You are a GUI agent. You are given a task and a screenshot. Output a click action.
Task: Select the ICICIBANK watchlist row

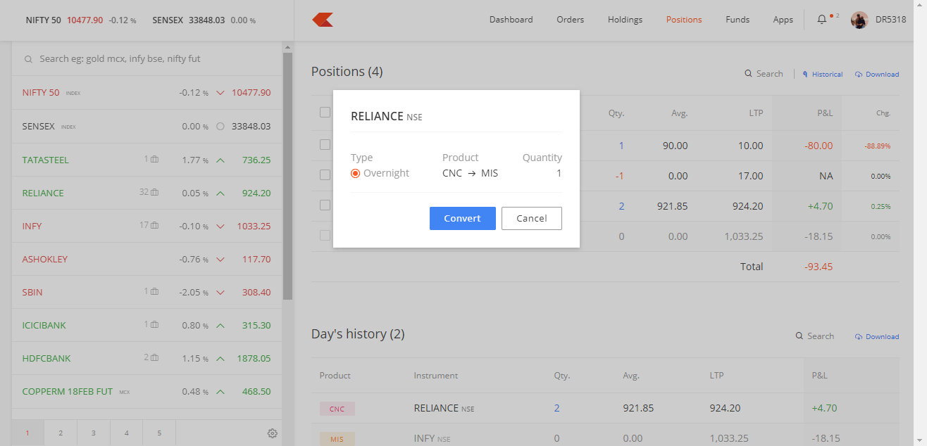point(147,325)
